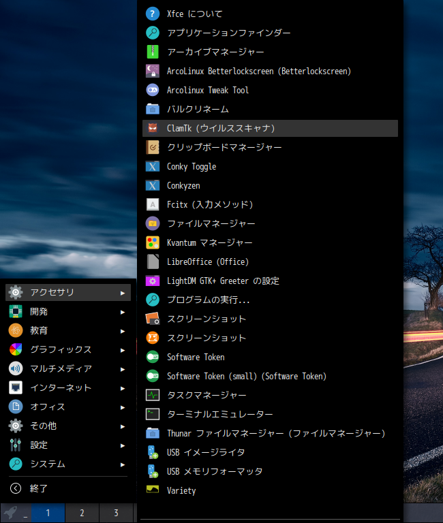The width and height of the screenshot is (443, 523).
Task: Launch Conky Toggle entry text
Action: click(x=192, y=166)
